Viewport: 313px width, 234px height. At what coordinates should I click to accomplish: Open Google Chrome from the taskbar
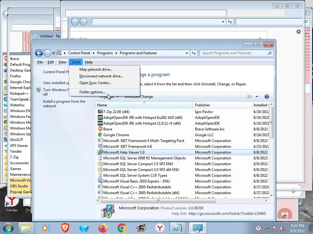[122, 228]
